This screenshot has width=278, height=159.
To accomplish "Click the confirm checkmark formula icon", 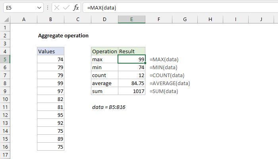I will 66,8.
